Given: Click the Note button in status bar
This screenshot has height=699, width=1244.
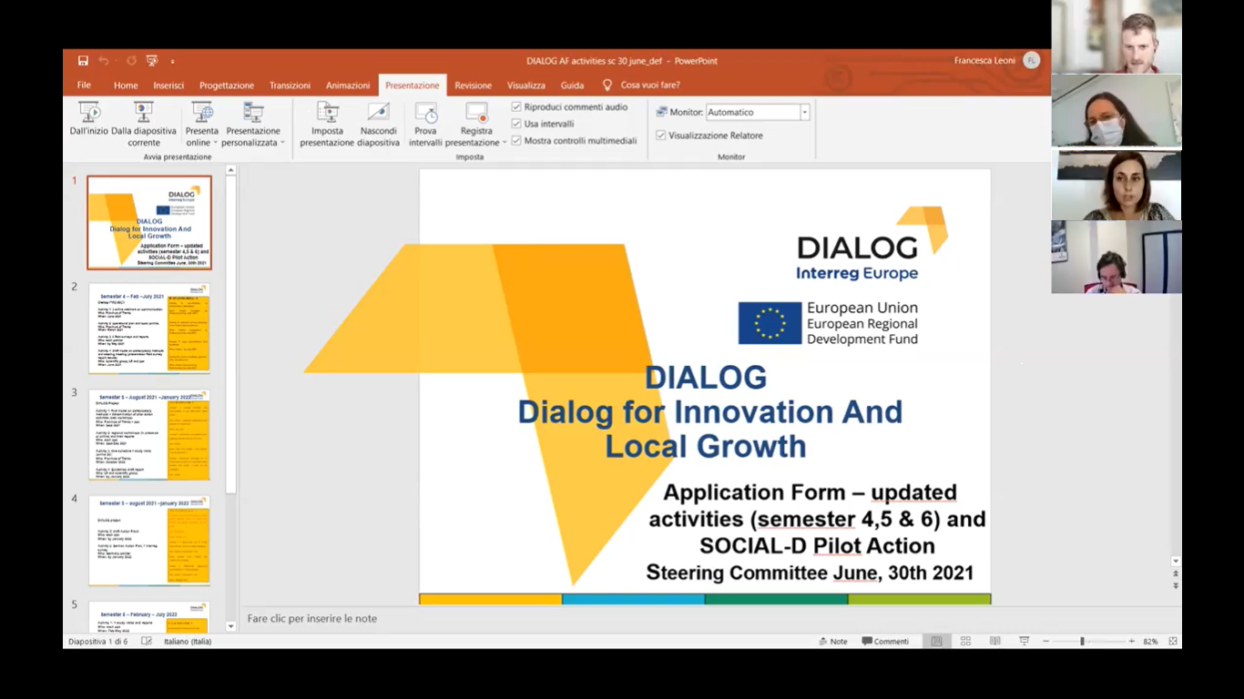Looking at the screenshot, I should click(x=833, y=642).
